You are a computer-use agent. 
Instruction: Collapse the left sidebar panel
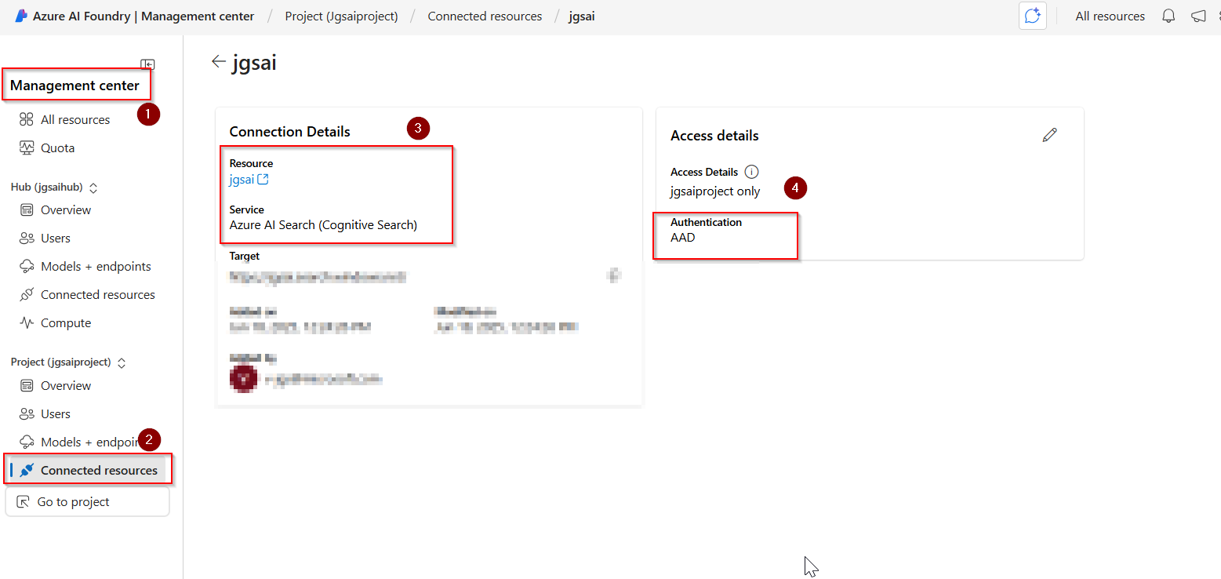click(147, 64)
